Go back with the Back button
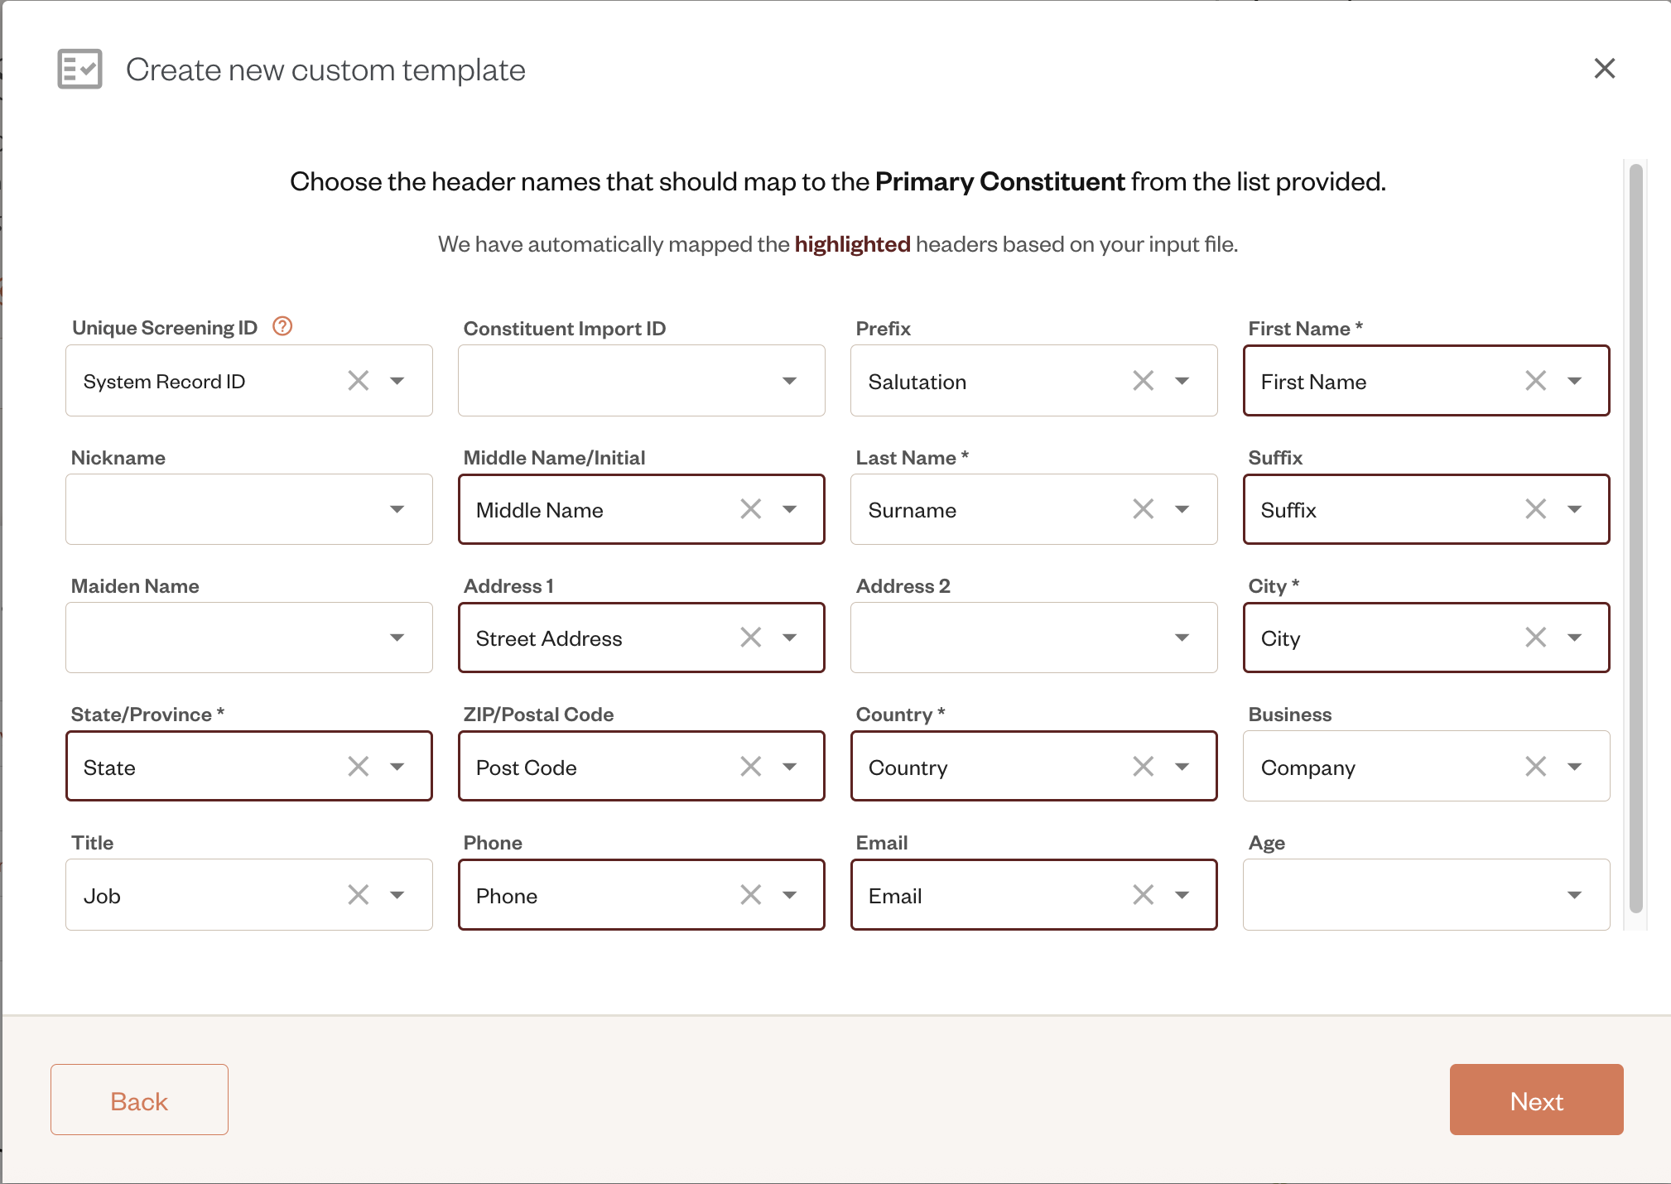This screenshot has height=1184, width=1671. tap(139, 1100)
